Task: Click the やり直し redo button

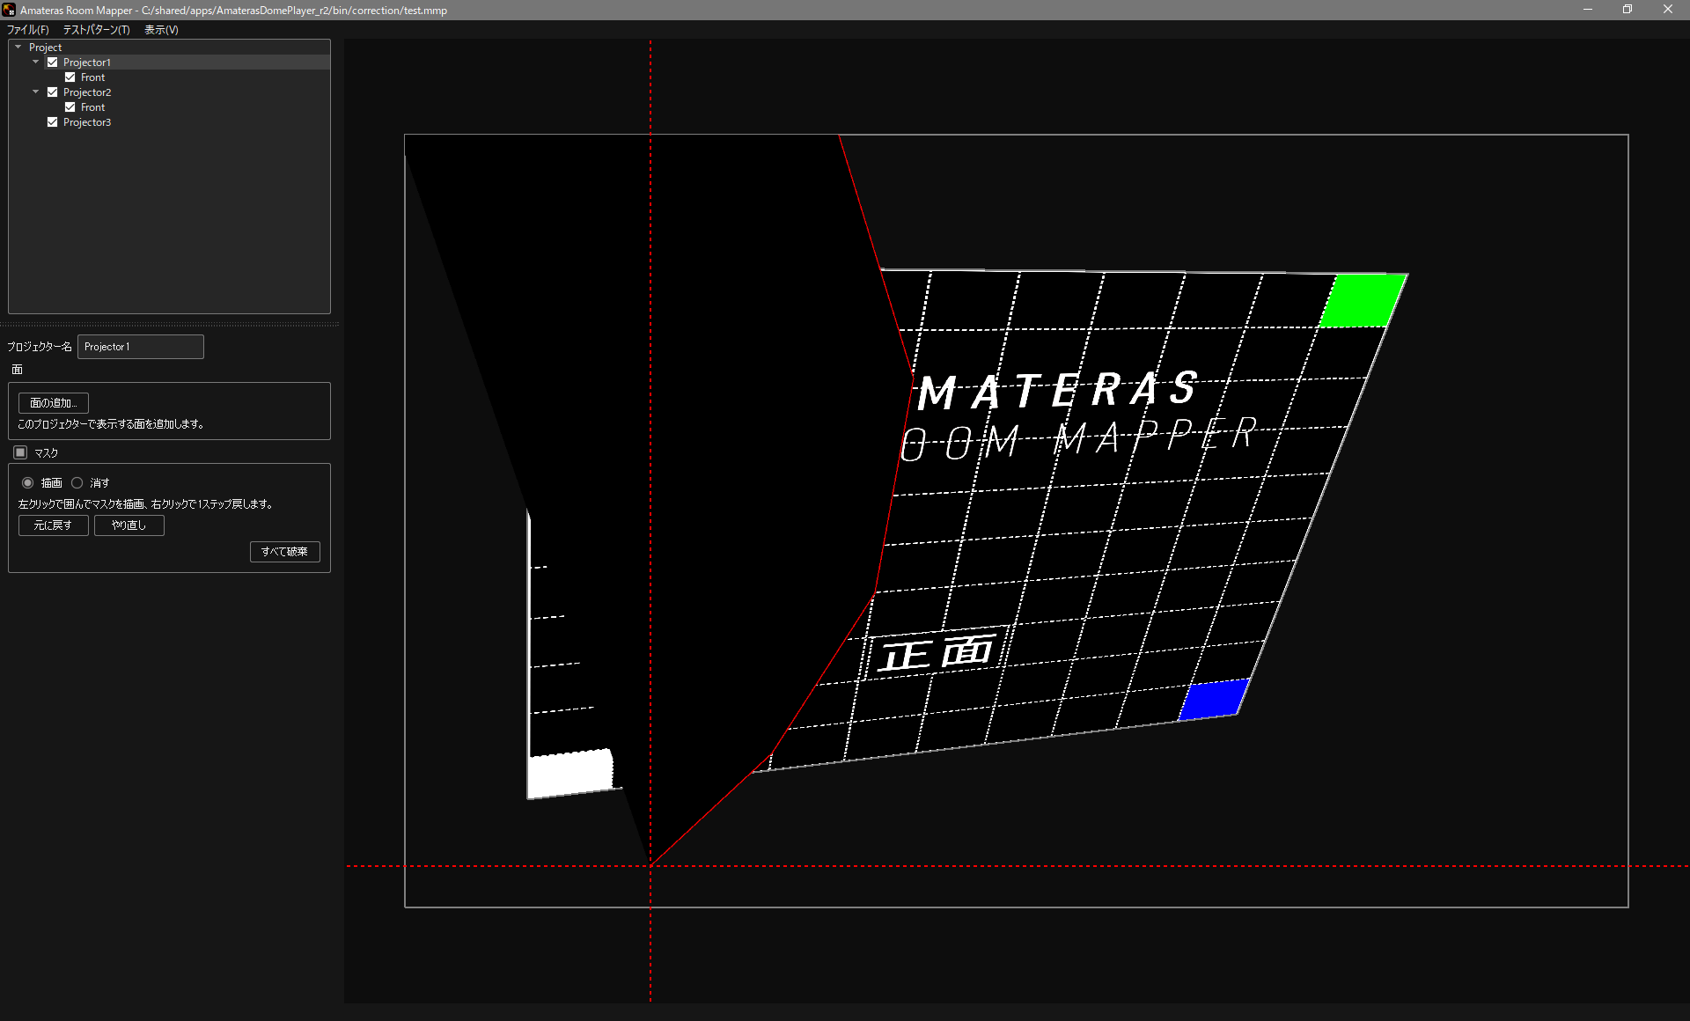Action: (129, 525)
